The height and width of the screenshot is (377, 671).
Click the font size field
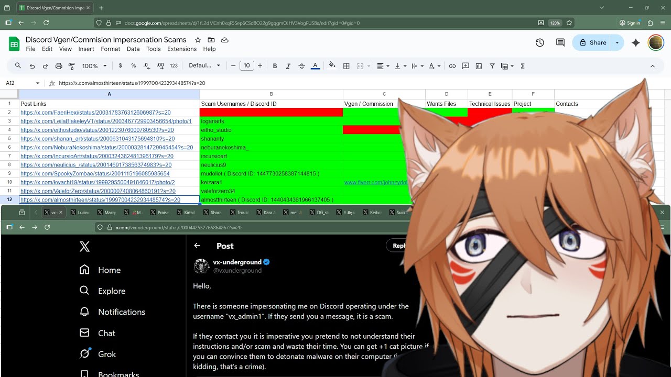[x=246, y=66]
